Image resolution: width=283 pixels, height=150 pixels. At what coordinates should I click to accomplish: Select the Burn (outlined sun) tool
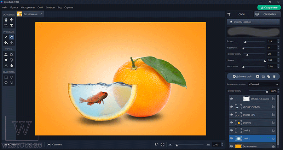click(12, 60)
